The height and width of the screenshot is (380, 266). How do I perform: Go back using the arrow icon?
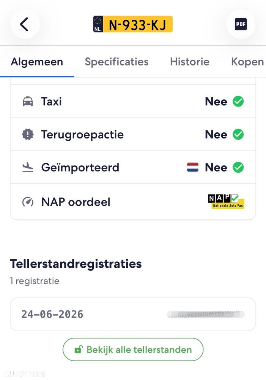click(x=25, y=24)
